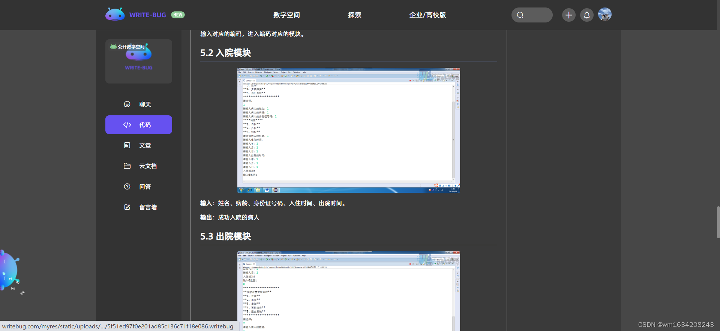Viewport: 720px width, 331px height.
Task: Select 聊天 in the sidebar
Action: click(139, 104)
